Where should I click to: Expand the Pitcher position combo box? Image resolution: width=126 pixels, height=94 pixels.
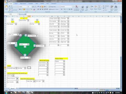pos(68,33)
